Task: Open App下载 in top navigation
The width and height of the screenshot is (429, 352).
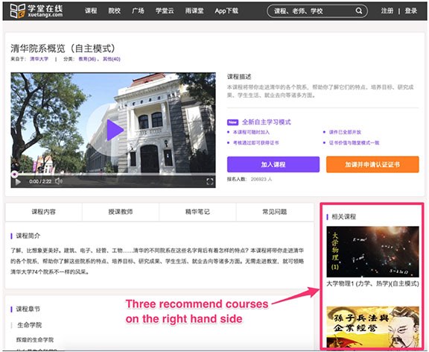Action: (226, 11)
